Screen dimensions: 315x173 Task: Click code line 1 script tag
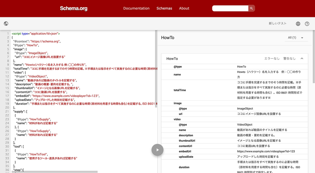(x=36, y=34)
